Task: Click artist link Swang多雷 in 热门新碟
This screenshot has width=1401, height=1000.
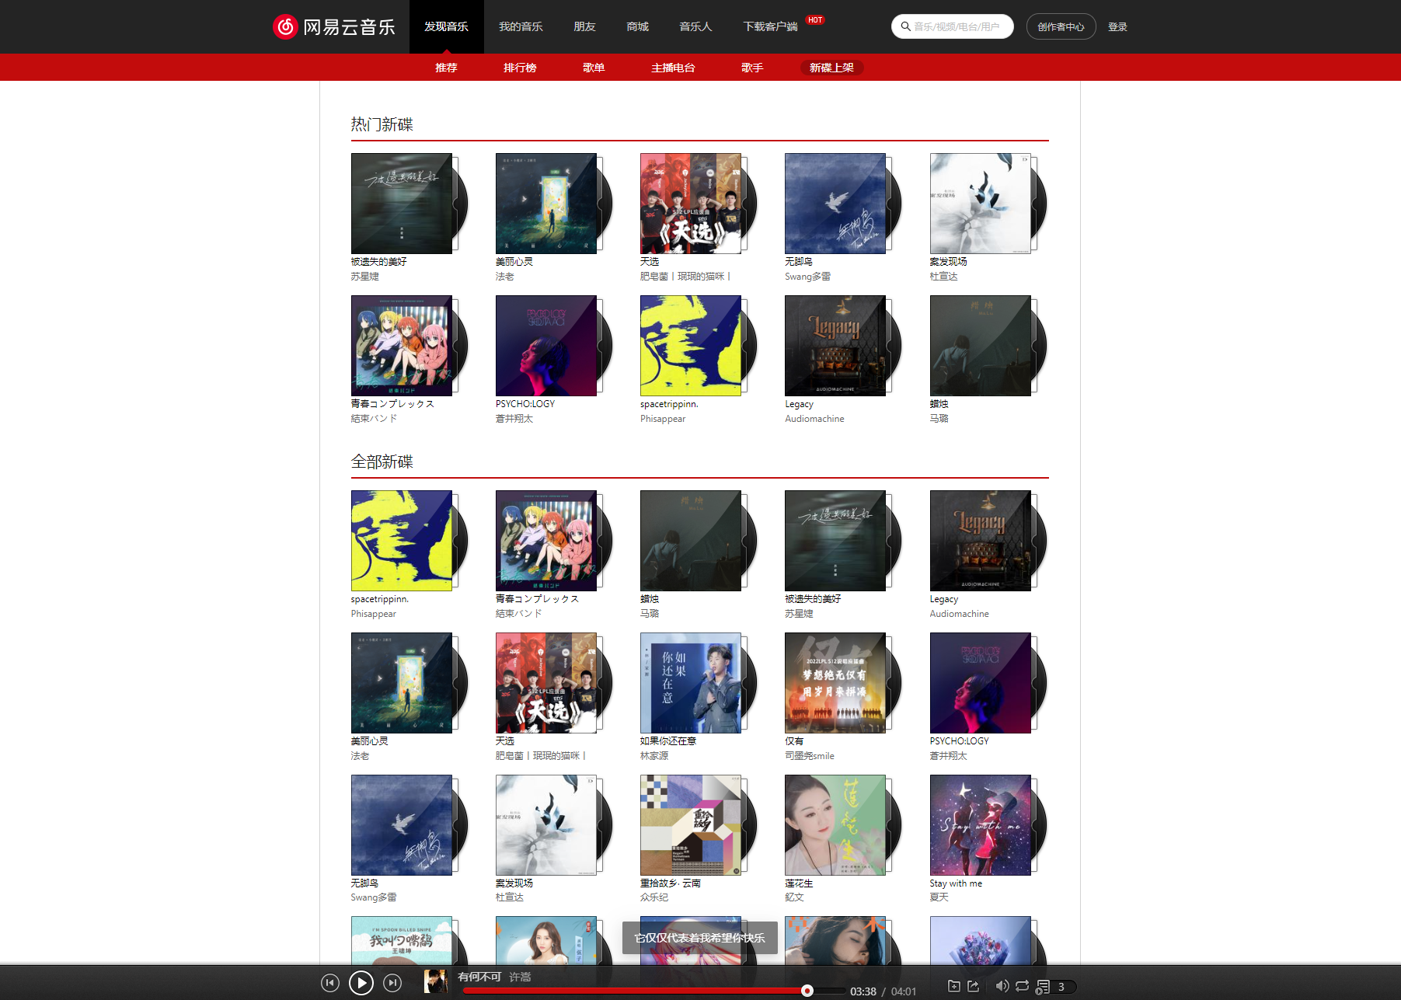Action: (x=807, y=277)
